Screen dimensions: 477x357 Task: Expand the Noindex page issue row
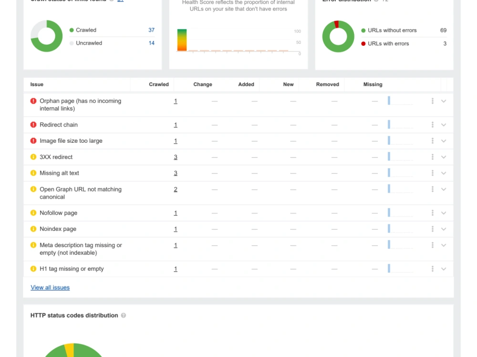click(444, 229)
